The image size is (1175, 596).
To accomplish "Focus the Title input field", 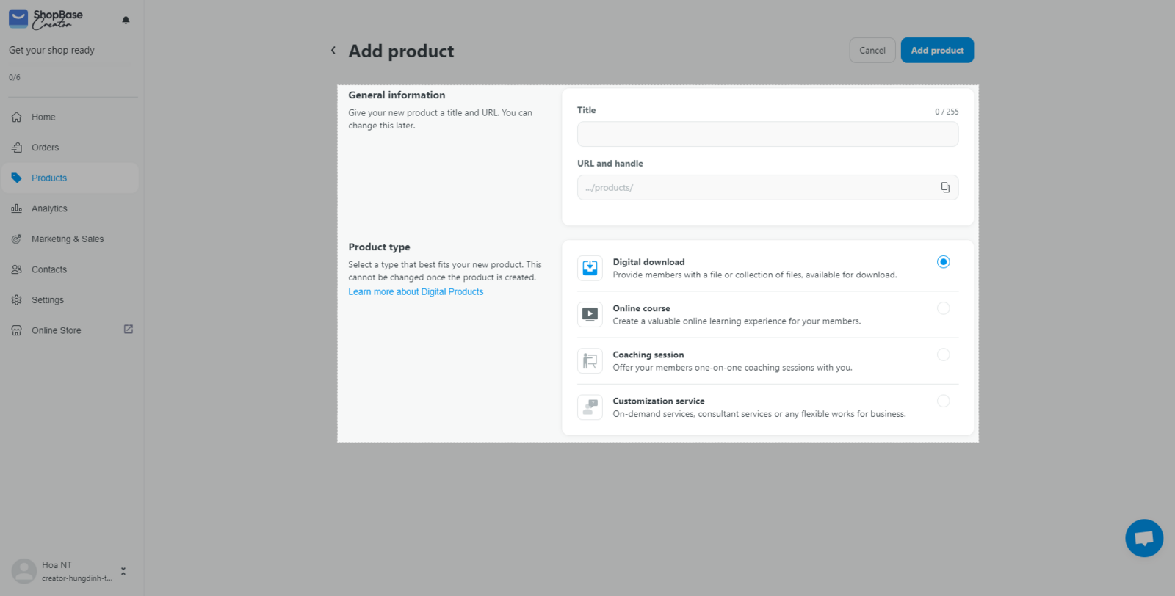I will tap(767, 134).
